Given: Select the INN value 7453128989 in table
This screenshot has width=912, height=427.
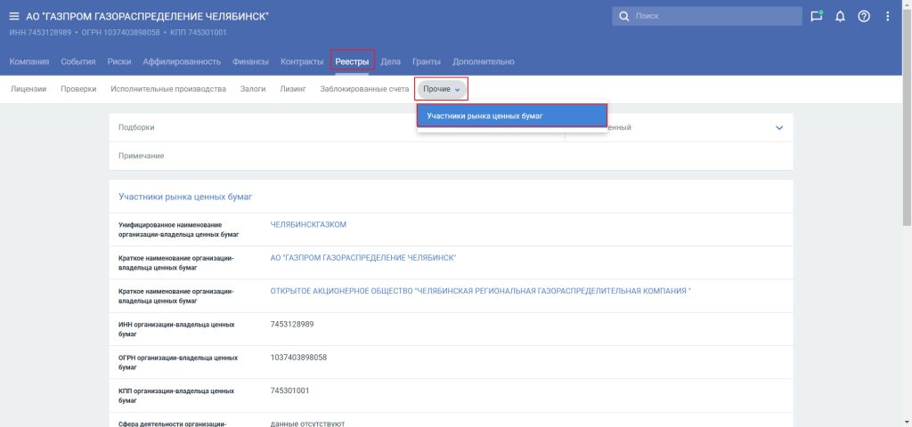Looking at the screenshot, I should tap(292, 324).
